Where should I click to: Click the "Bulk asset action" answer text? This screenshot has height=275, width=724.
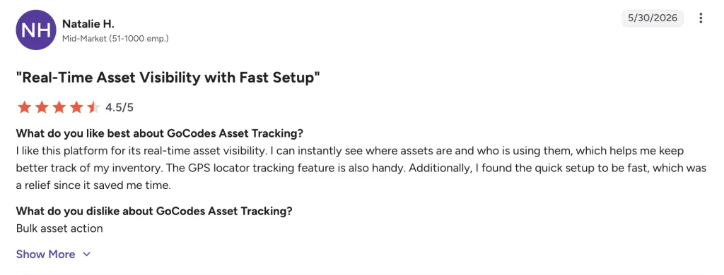coord(59,228)
